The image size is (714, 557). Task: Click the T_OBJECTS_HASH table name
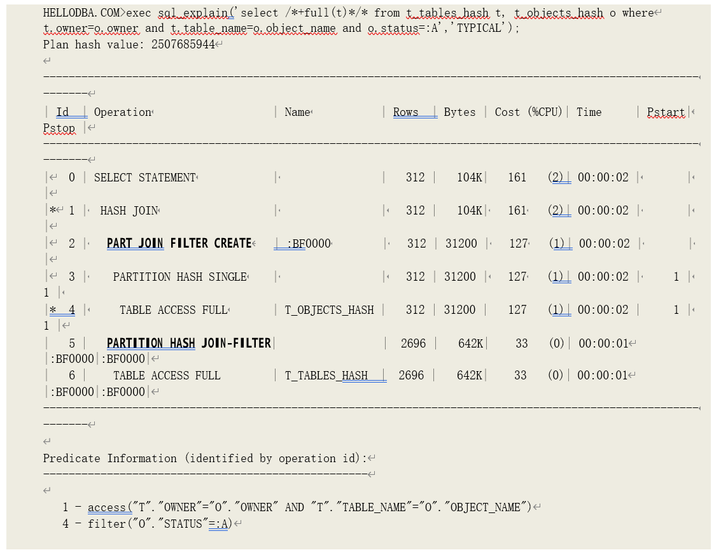(x=329, y=310)
